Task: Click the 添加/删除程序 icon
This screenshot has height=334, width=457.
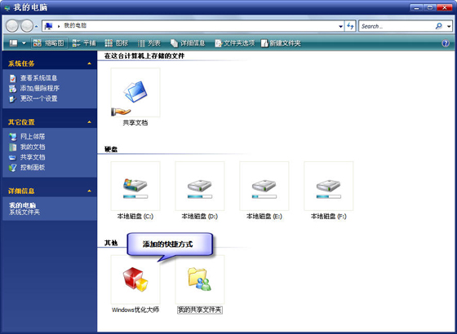Action: [x=12, y=89]
